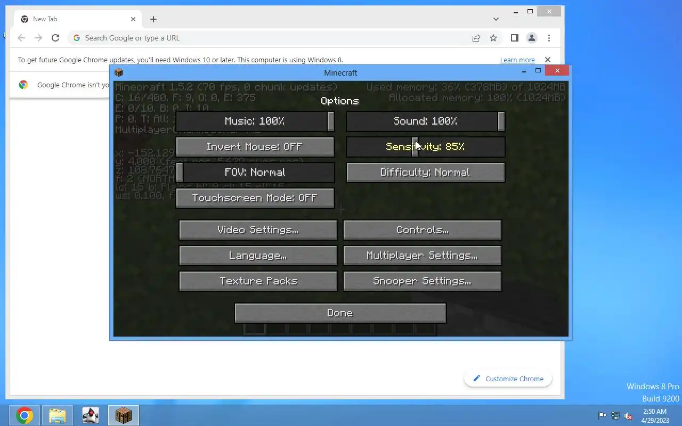
Task: Reload the Chrome page
Action: click(55, 38)
